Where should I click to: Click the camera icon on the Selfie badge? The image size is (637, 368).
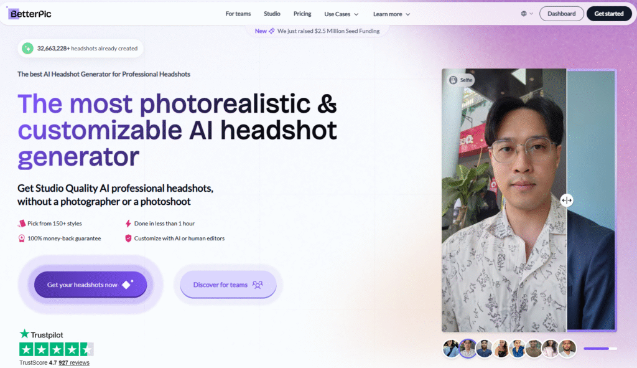(x=453, y=80)
